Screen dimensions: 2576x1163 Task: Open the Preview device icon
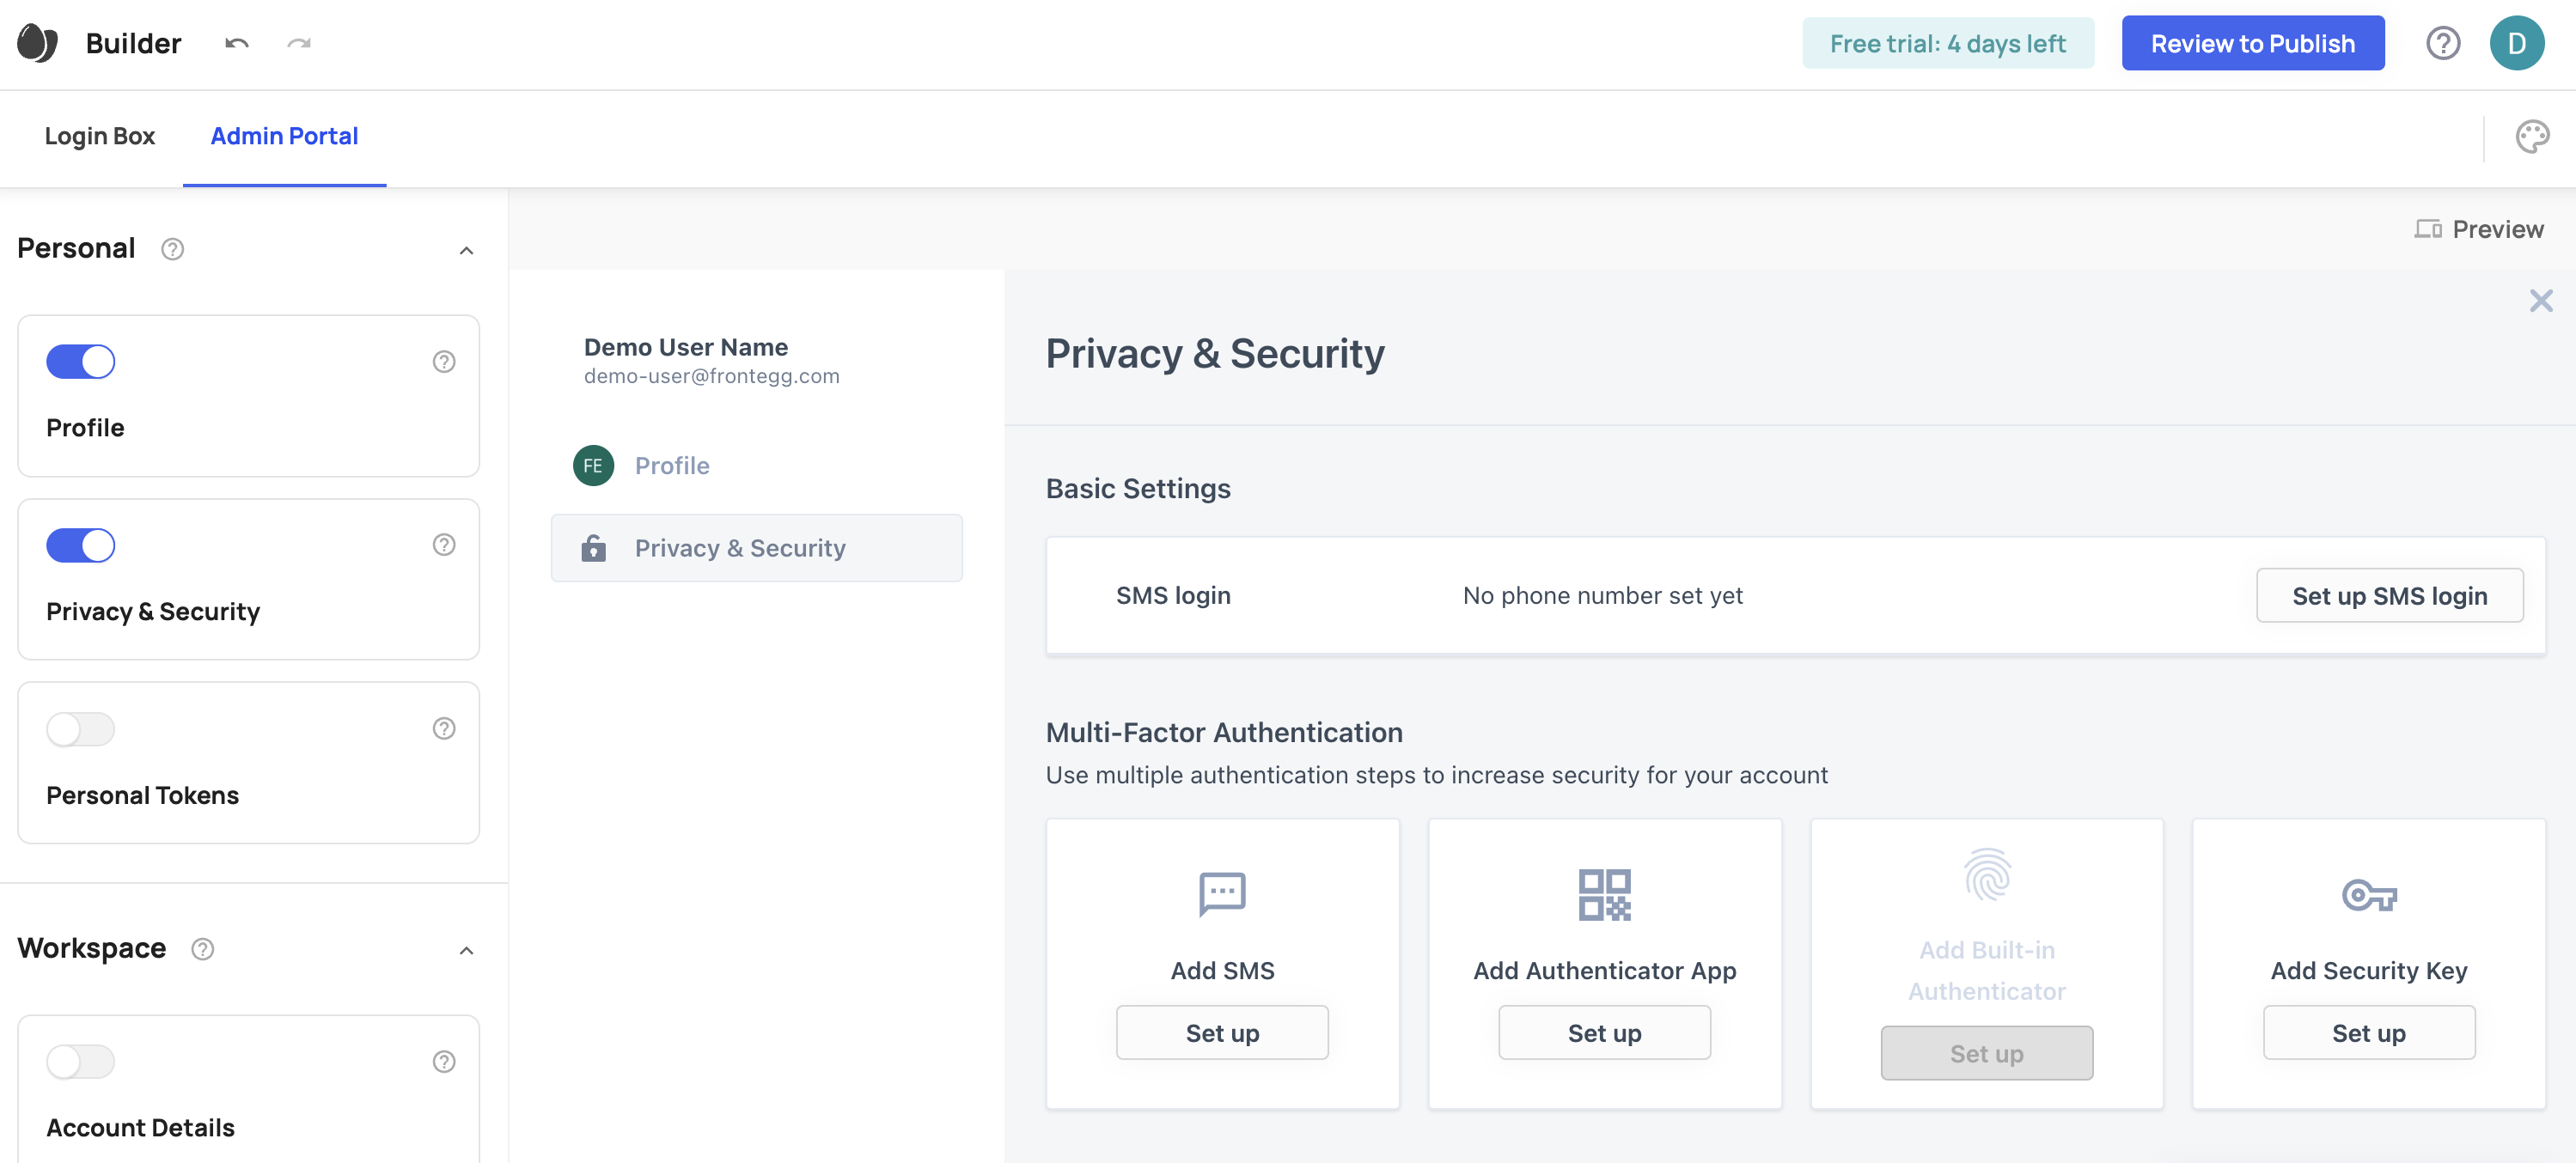2428,228
